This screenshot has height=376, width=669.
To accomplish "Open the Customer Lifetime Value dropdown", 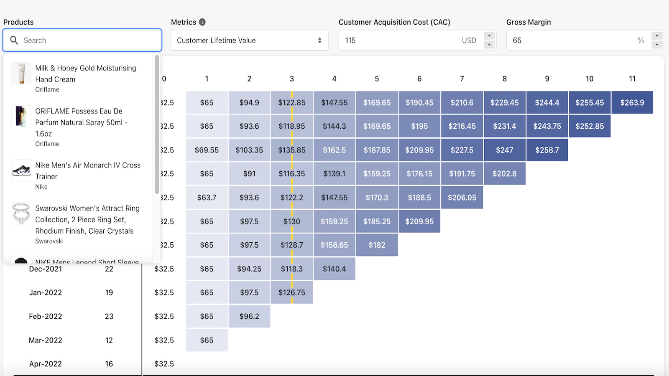I will point(249,41).
